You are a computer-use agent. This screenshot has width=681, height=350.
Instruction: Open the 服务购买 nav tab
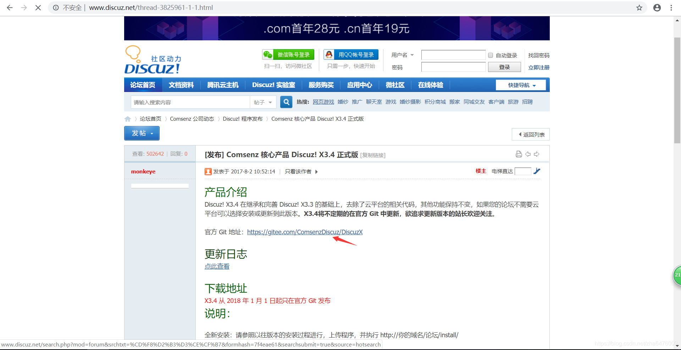[321, 85]
